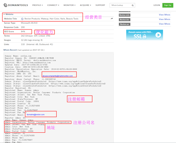Select the Revlon.biz domain tag
The width and height of the screenshot is (176, 143).
[124, 20]
